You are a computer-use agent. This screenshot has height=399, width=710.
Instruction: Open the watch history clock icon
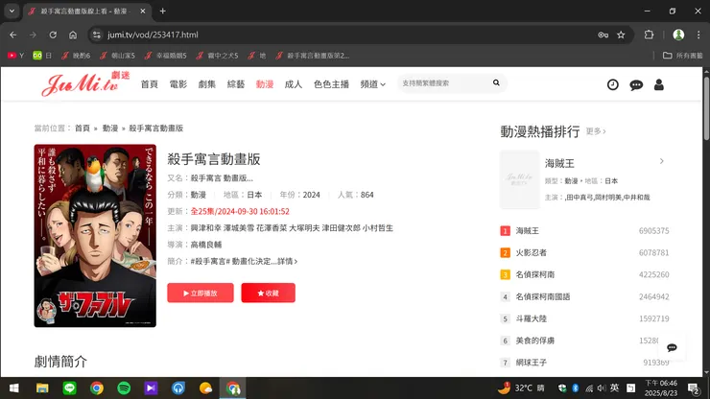pyautogui.click(x=613, y=84)
